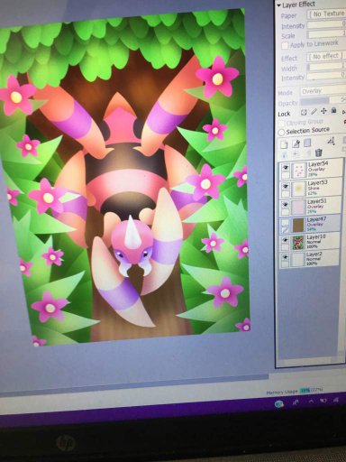Click the new layer set folder icon
The image size is (346, 462).
point(307,143)
